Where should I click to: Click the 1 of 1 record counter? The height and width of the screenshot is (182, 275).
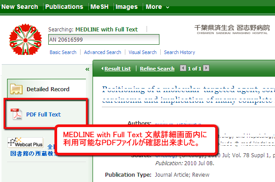tap(194, 69)
